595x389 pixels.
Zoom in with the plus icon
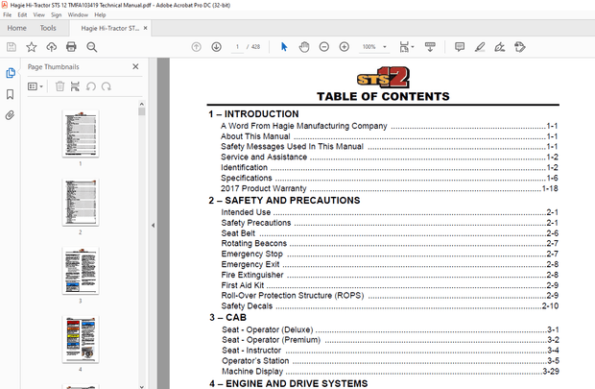click(x=345, y=47)
